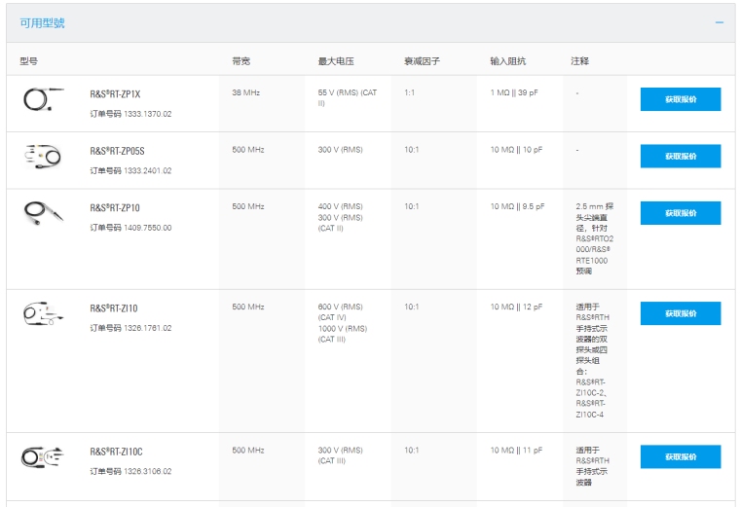The image size is (740, 507).
Task: Click the 最大电压 column header
Action: pyautogui.click(x=336, y=61)
